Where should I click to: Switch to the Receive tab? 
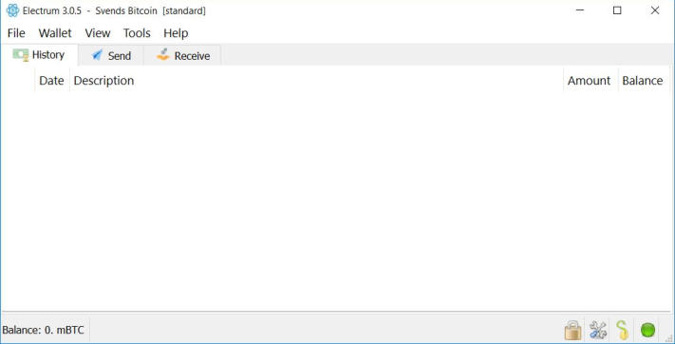(182, 56)
